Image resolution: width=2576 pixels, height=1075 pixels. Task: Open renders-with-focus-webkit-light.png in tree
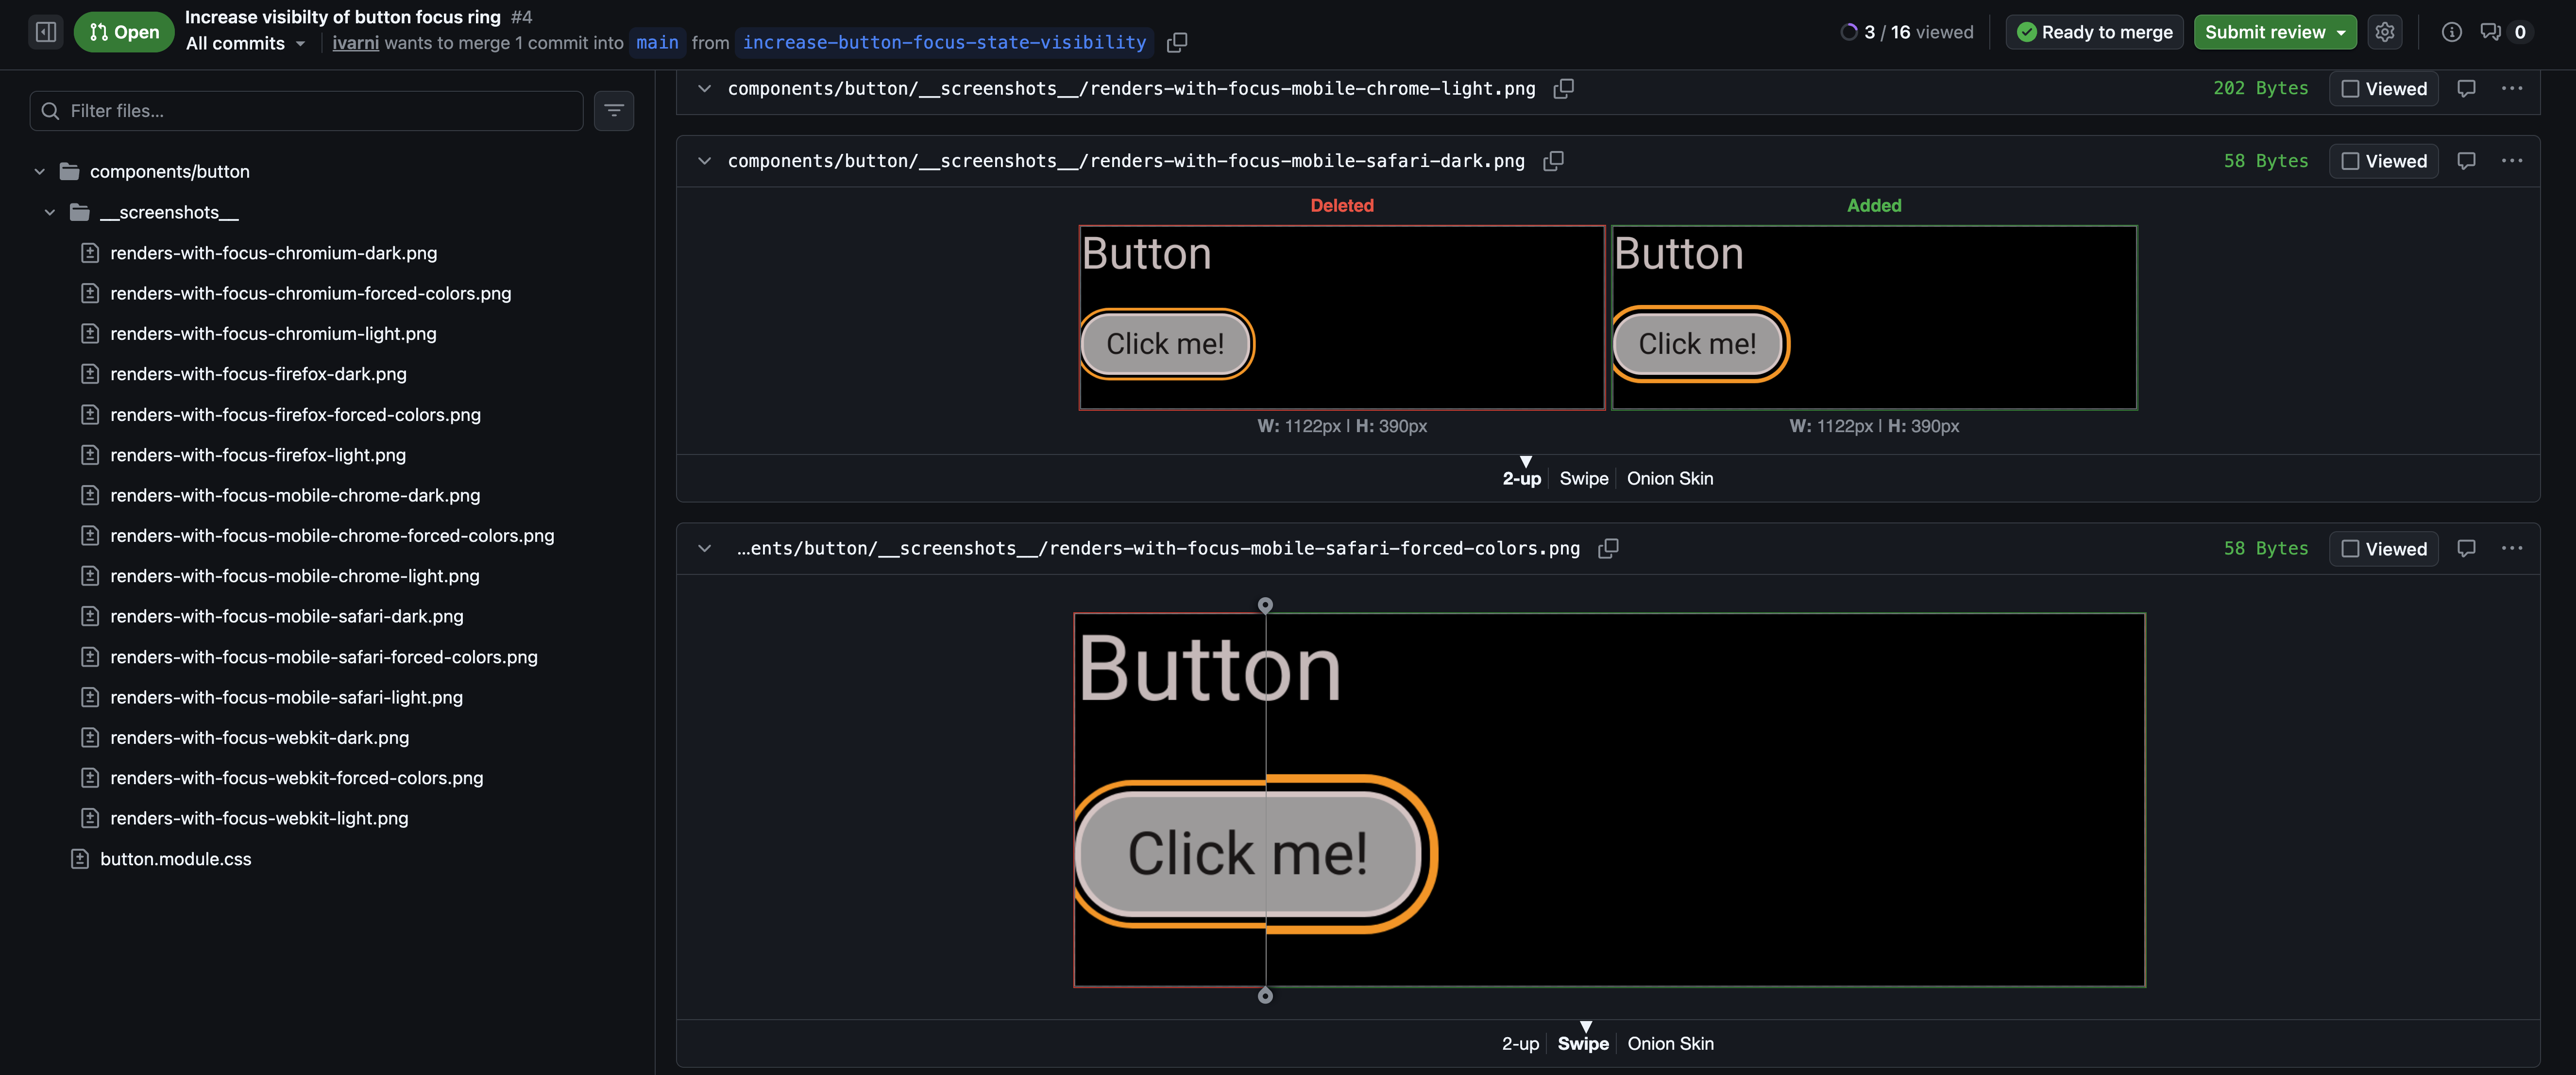coord(260,818)
